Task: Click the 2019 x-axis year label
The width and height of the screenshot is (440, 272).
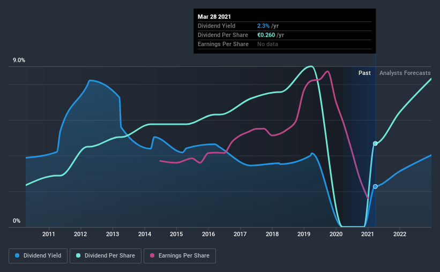Action: tap(304, 234)
